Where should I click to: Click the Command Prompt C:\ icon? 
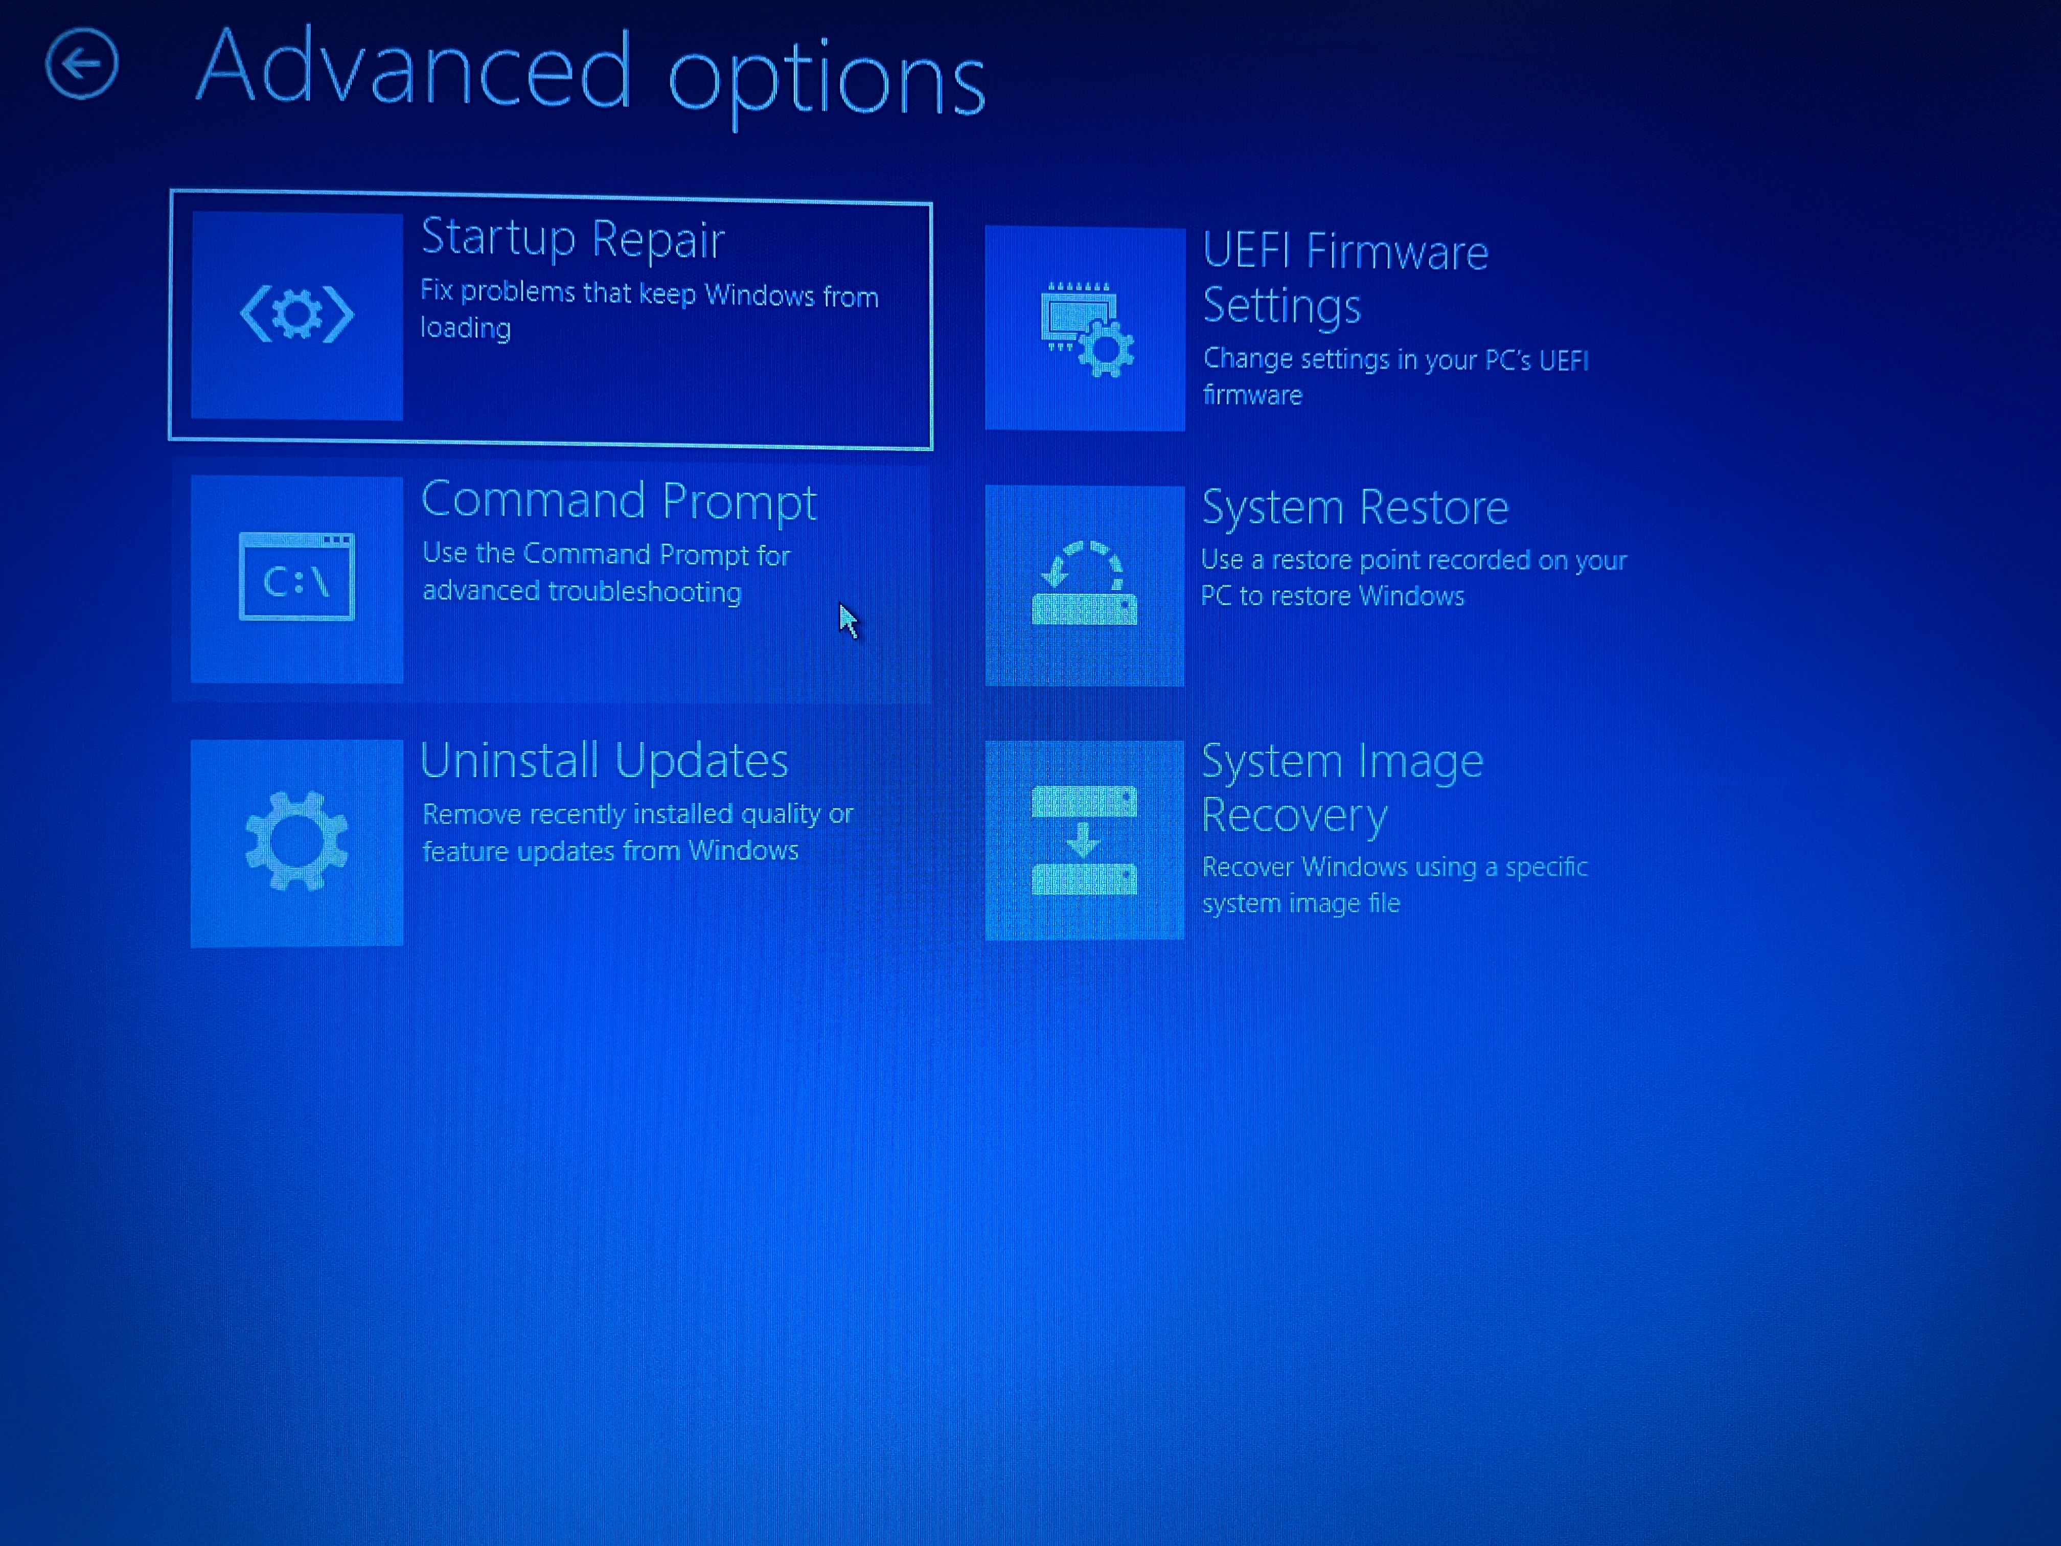[x=296, y=578]
